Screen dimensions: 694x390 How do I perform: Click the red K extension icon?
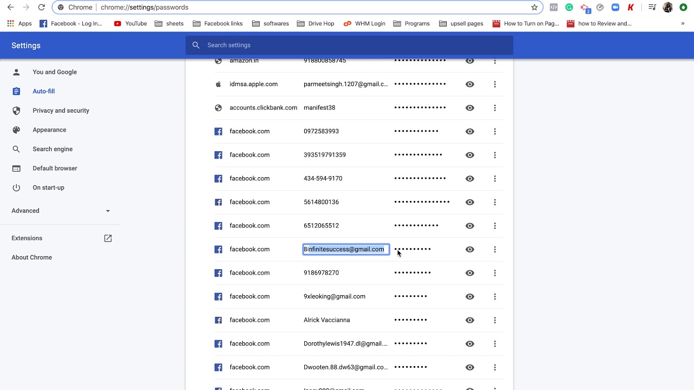point(631,8)
